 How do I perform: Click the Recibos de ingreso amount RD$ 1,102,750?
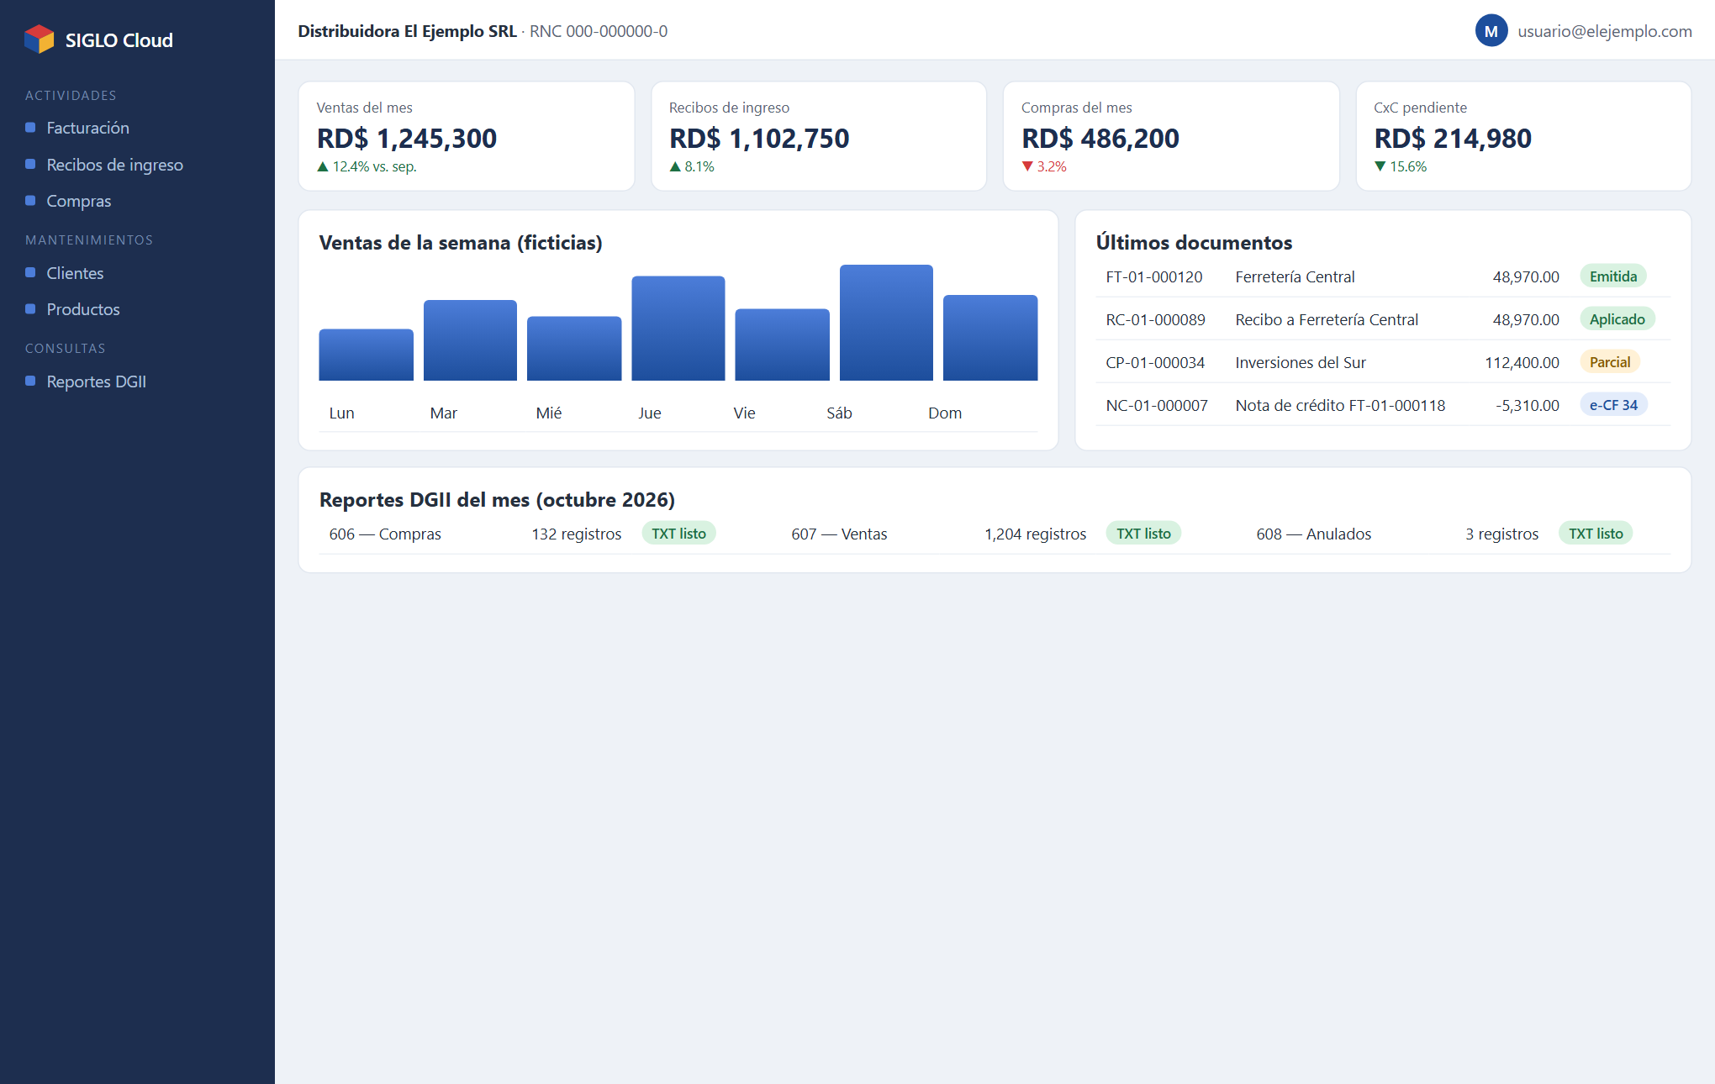(x=759, y=139)
